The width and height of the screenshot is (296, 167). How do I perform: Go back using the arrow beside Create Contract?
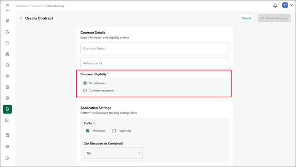(21, 18)
